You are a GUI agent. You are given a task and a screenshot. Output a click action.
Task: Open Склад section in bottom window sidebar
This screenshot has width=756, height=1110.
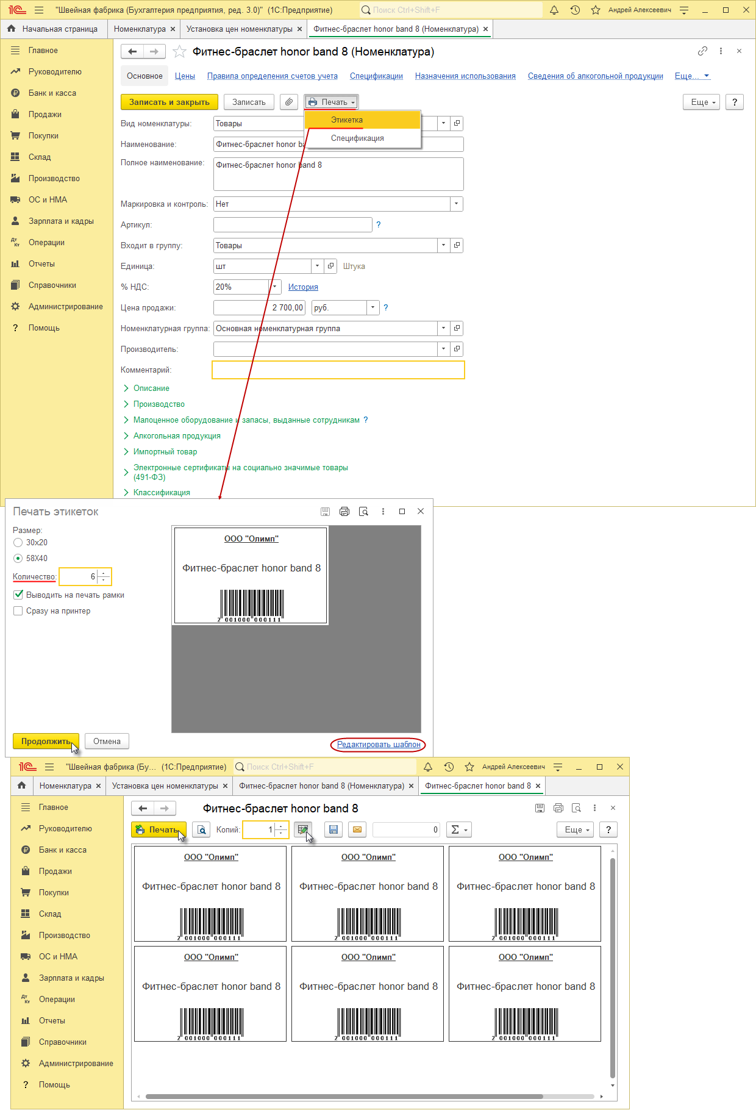50,914
